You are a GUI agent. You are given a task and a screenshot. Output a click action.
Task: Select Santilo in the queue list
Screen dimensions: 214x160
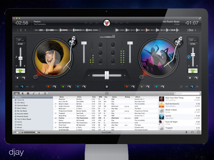180,117
